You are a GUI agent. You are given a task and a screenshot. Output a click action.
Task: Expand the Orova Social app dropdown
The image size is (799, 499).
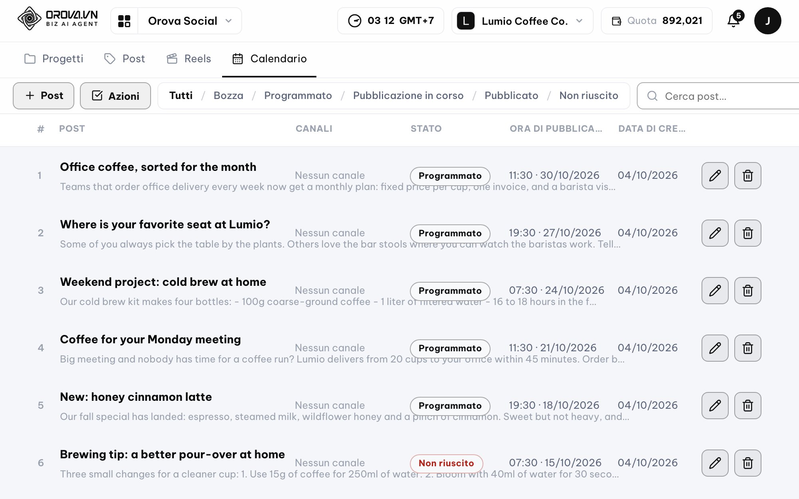(189, 21)
